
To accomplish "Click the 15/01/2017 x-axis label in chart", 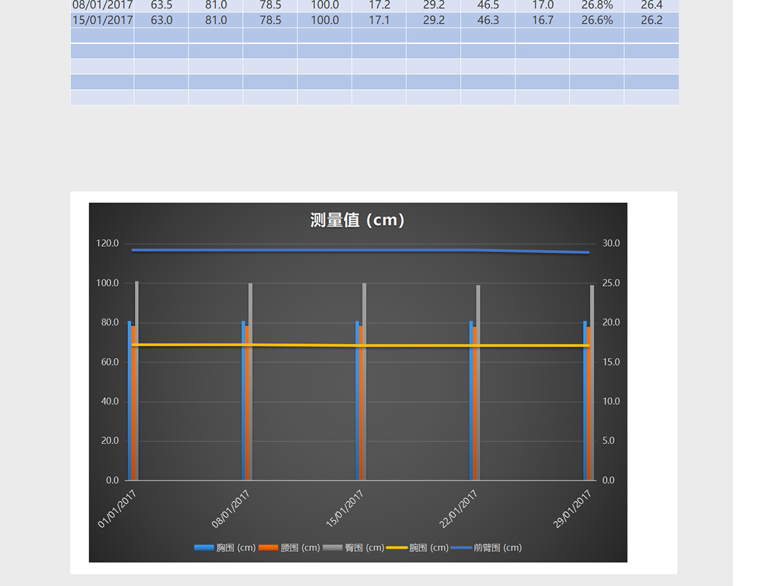I will point(345,509).
